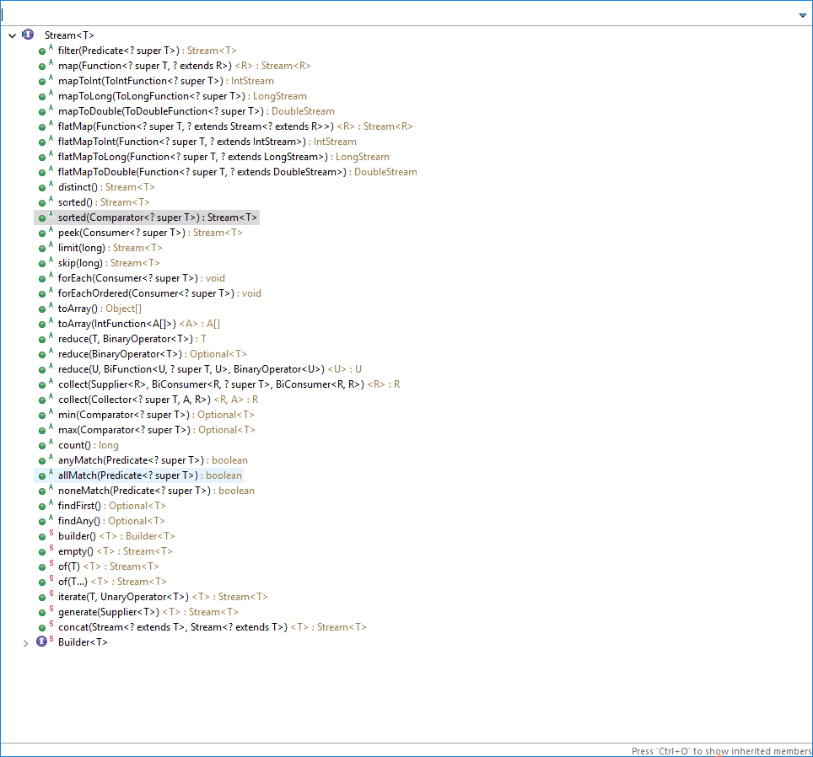Open the view menu dropdown arrow
Viewport: 813px width, 757px height.
tap(802, 15)
